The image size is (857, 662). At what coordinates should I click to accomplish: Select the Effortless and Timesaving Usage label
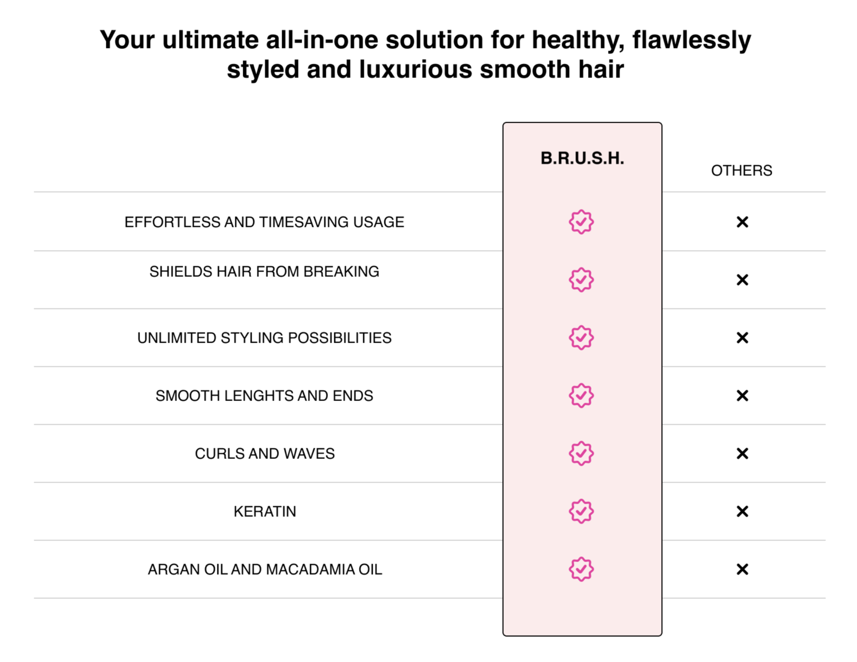(x=264, y=222)
